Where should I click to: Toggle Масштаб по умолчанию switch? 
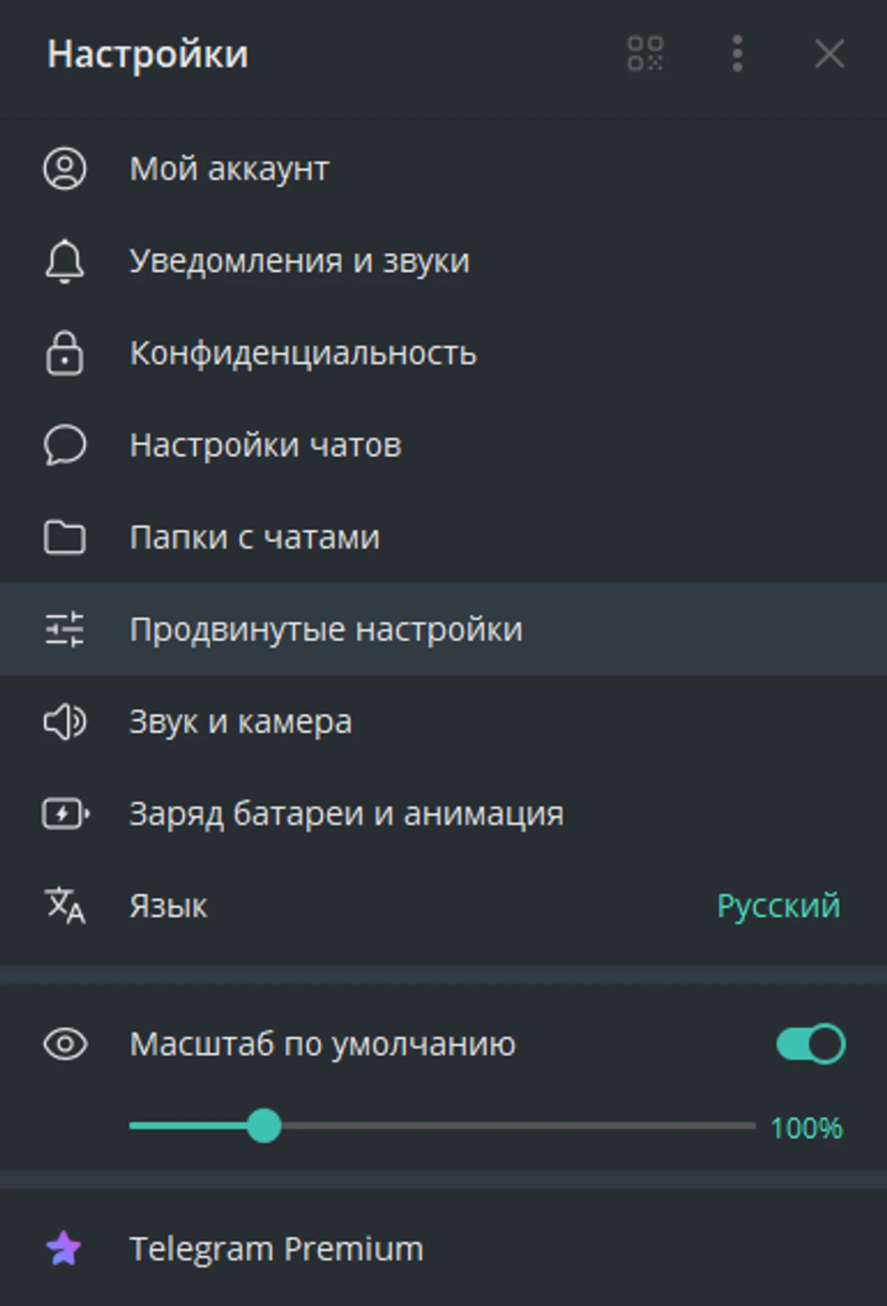(810, 1044)
